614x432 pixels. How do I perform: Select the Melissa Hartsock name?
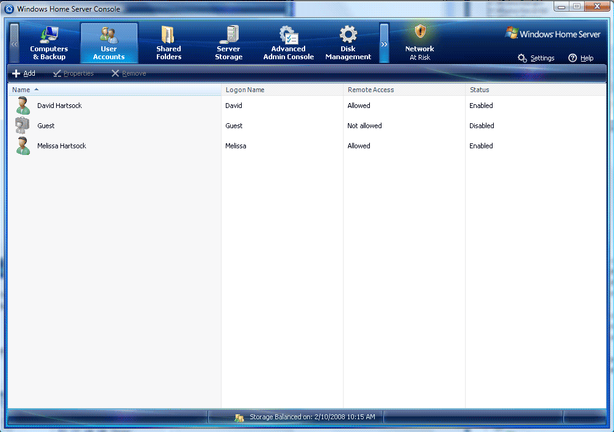tap(62, 146)
